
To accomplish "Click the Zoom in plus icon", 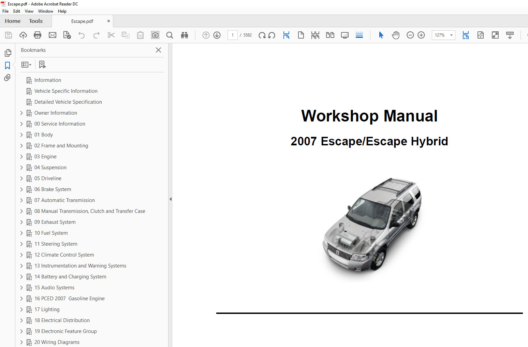I will [x=421, y=35].
